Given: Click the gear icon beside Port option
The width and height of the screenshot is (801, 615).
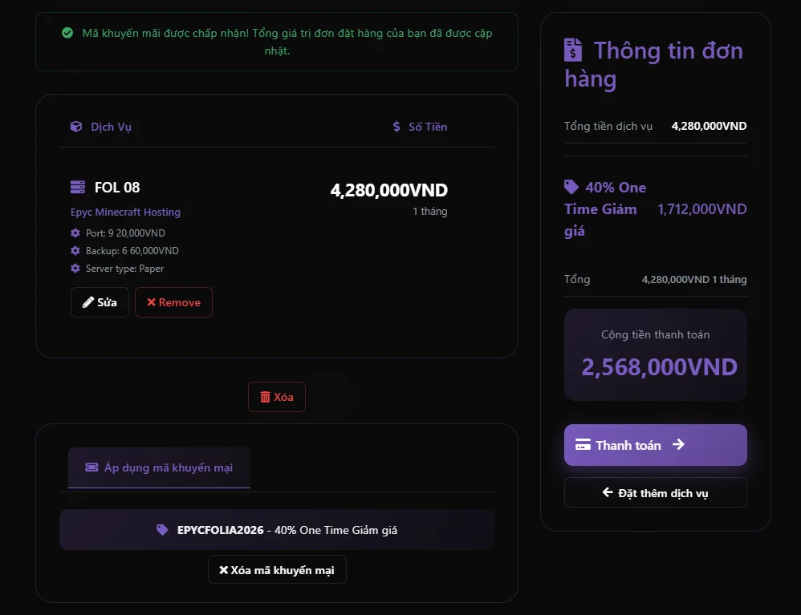Looking at the screenshot, I should point(75,233).
